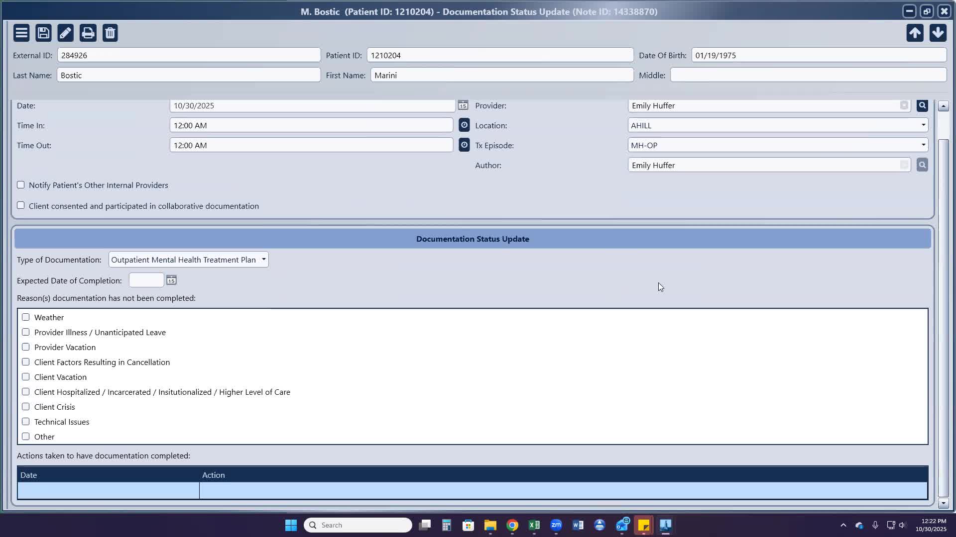Check Provider Vacation reason
The width and height of the screenshot is (956, 537).
pyautogui.click(x=26, y=347)
